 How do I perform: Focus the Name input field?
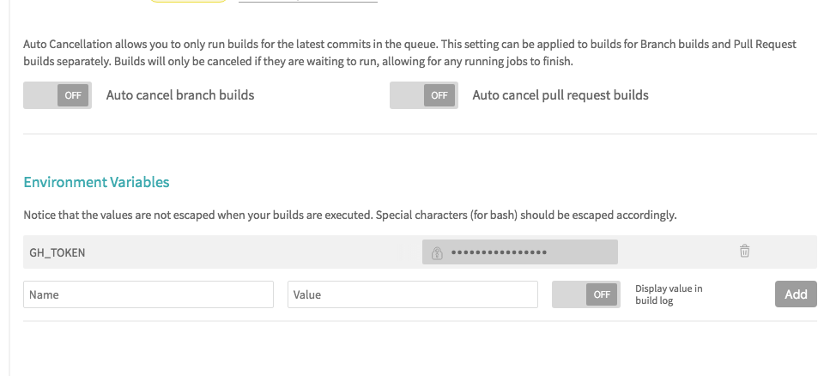(148, 294)
